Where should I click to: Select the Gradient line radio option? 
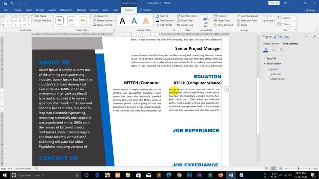268,79
